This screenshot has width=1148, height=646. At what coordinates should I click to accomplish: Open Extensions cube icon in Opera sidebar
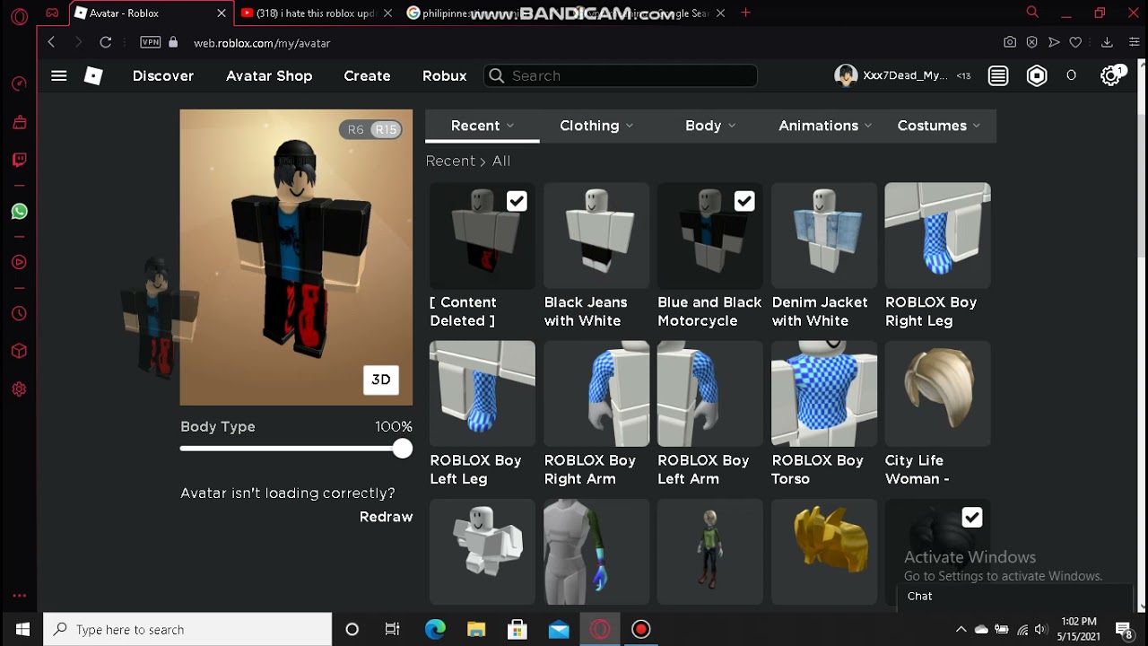(19, 352)
